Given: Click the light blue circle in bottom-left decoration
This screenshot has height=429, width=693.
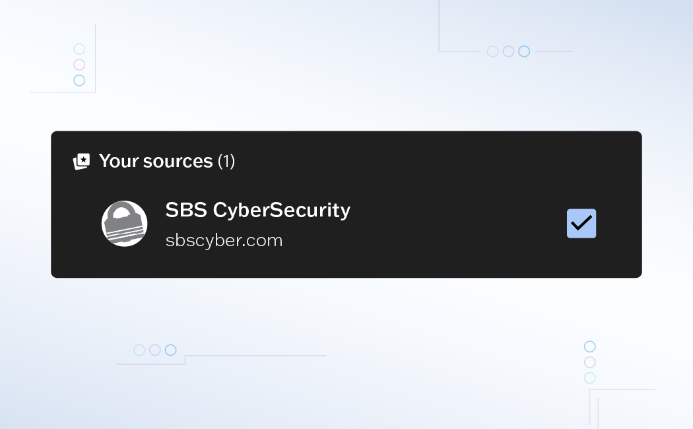Looking at the screenshot, I should [139, 350].
